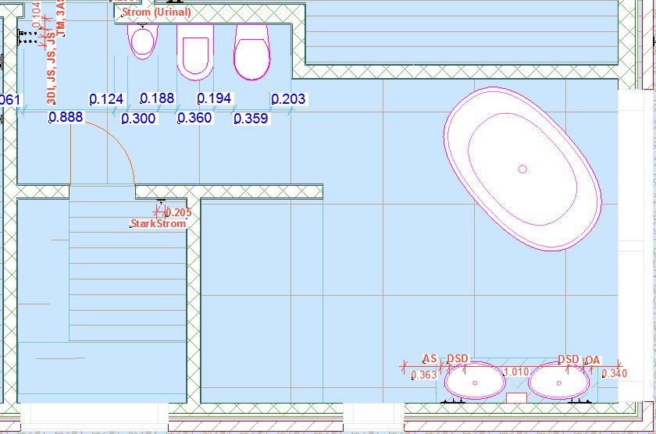Select the 0.203 dimension value

288,99
